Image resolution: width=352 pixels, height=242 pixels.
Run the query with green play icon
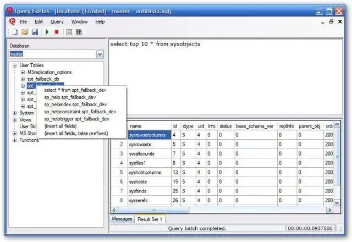pyautogui.click(x=47, y=32)
